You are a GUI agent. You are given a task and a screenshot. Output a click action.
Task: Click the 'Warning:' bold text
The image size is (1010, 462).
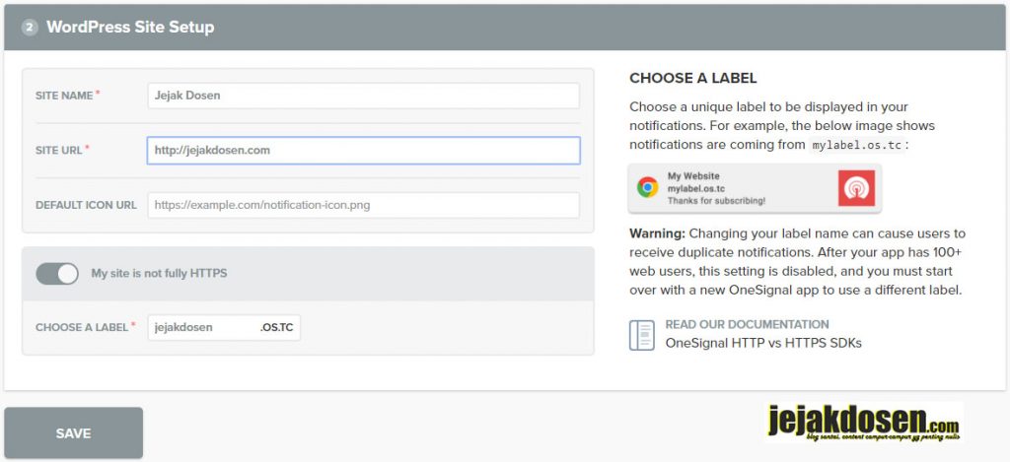(x=657, y=232)
